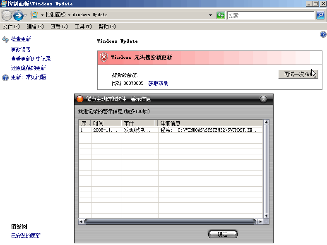Screen dimensions: 327x245
Task: Click the blue help question mark icon
Action: (323, 34)
